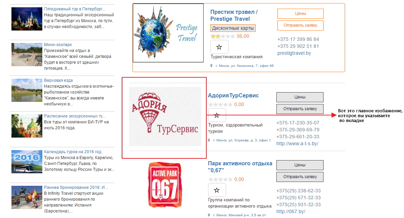Viewport: 404px width, 218px height.
Task: Click Верховая езда article title
Action: click(x=58, y=80)
